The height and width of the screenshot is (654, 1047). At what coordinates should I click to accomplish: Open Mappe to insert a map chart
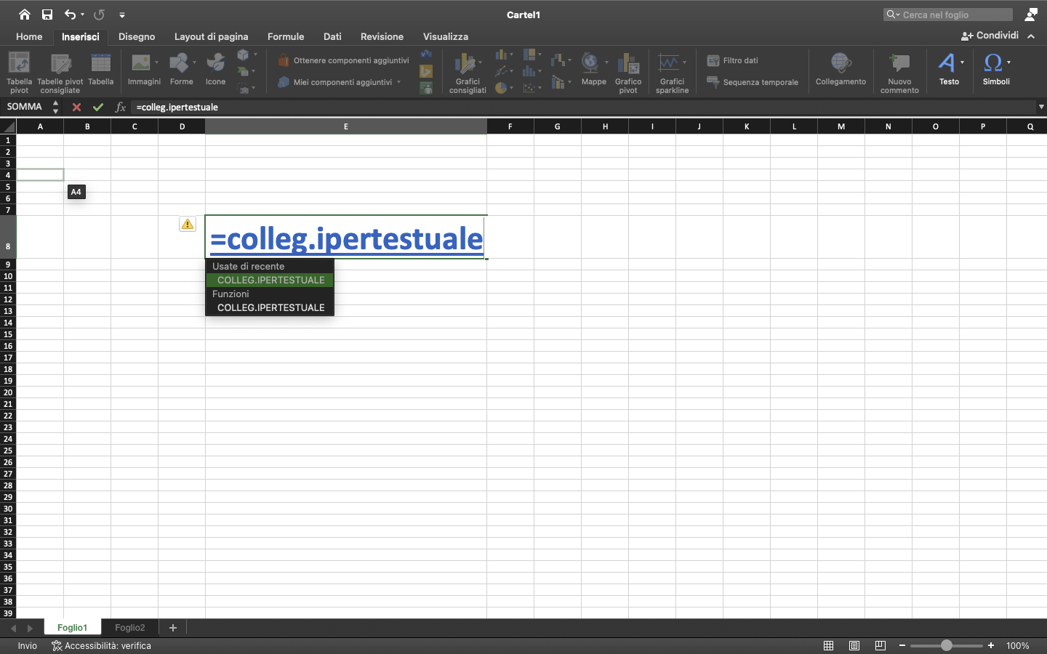pyautogui.click(x=593, y=70)
